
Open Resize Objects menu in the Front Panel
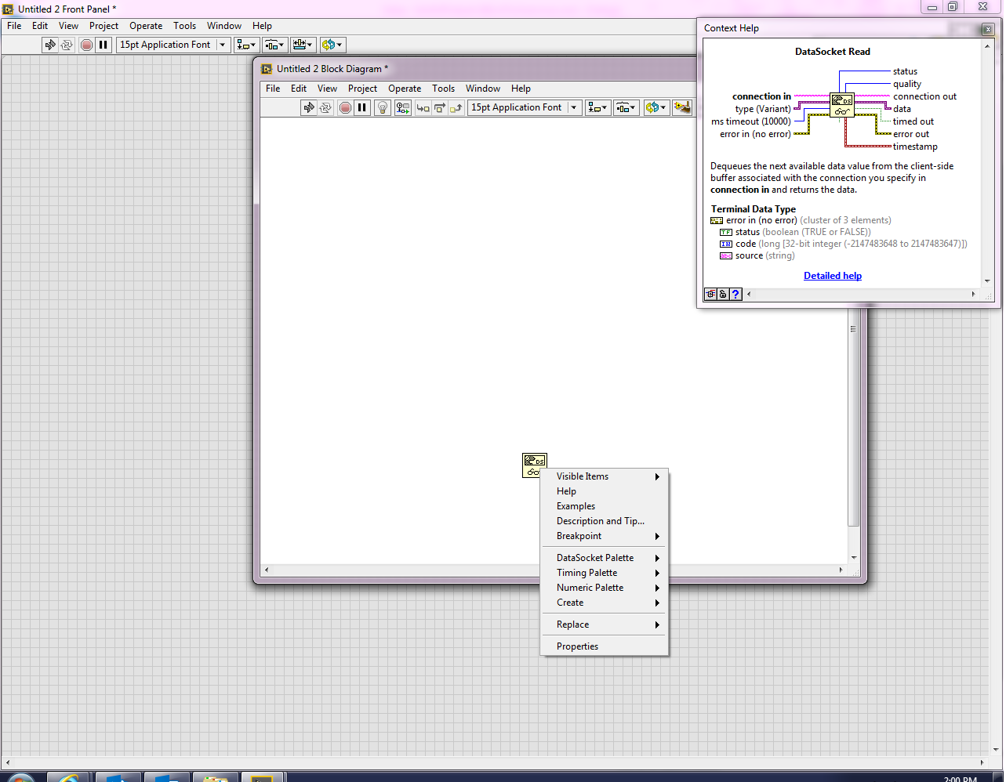tap(303, 45)
